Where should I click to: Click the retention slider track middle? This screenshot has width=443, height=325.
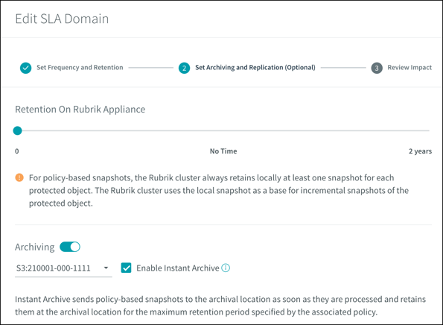pos(223,130)
